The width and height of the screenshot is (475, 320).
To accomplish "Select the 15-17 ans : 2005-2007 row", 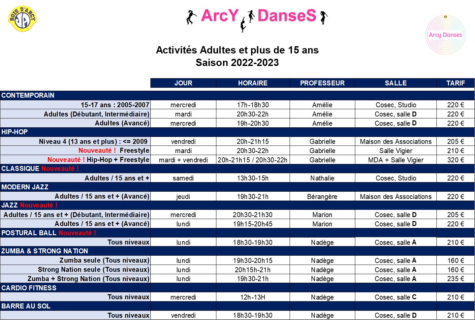I will pos(115,105).
